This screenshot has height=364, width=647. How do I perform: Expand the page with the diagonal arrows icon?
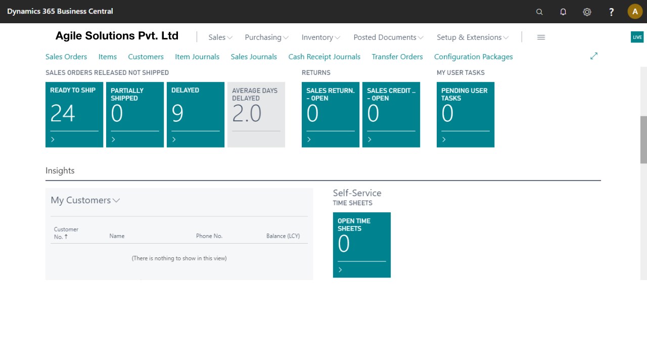pyautogui.click(x=594, y=56)
